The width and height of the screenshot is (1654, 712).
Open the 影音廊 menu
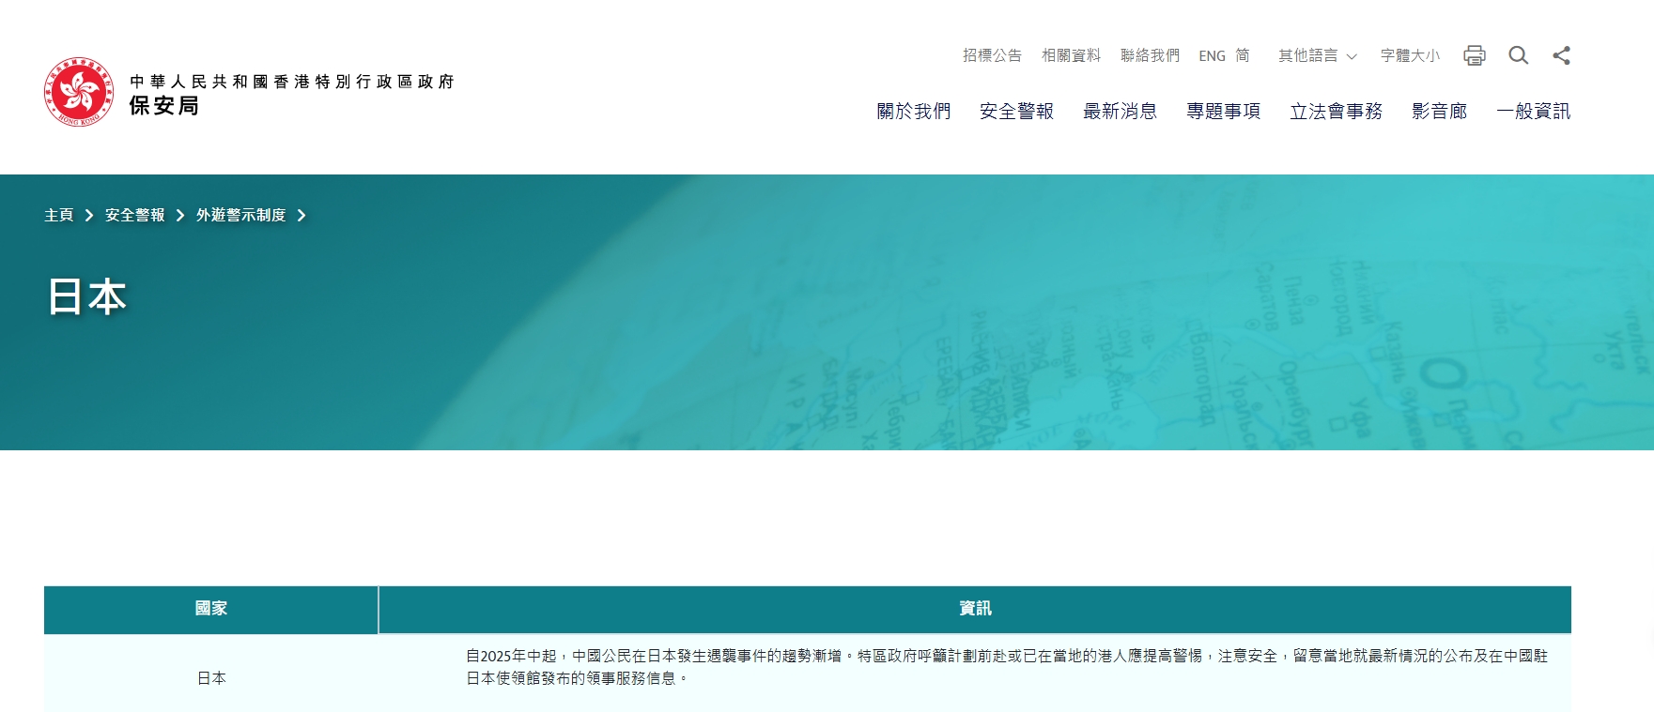coord(1439,112)
